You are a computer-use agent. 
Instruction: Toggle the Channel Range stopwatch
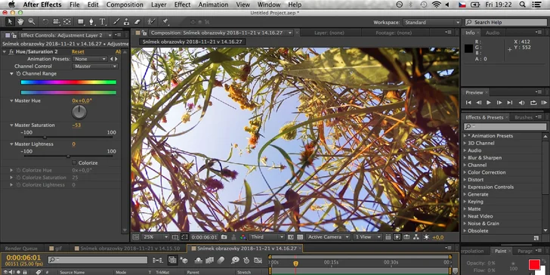point(18,74)
